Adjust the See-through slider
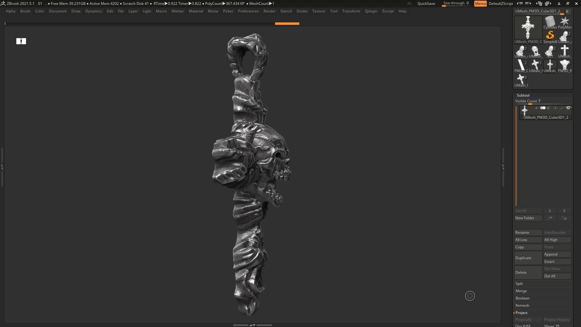581x327 pixels. 456,3
